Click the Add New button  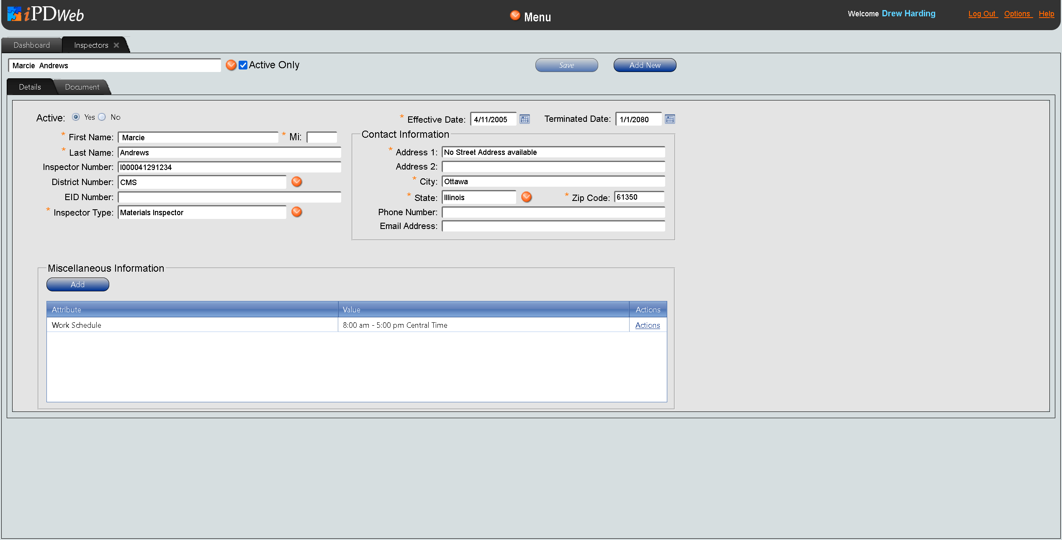point(645,65)
